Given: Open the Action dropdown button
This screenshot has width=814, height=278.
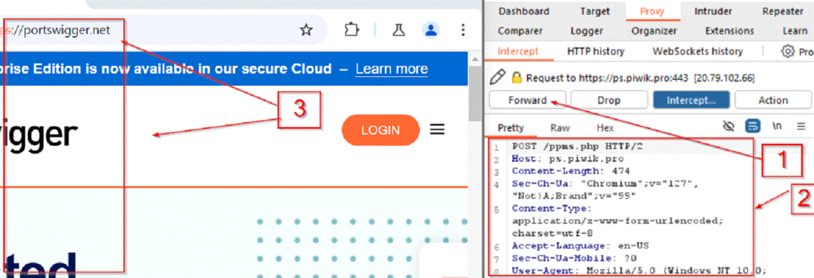Looking at the screenshot, I should (x=773, y=100).
